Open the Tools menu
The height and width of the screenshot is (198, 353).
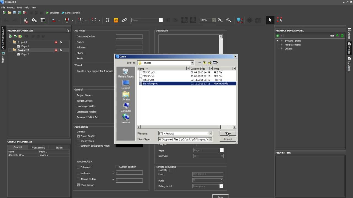point(19,7)
